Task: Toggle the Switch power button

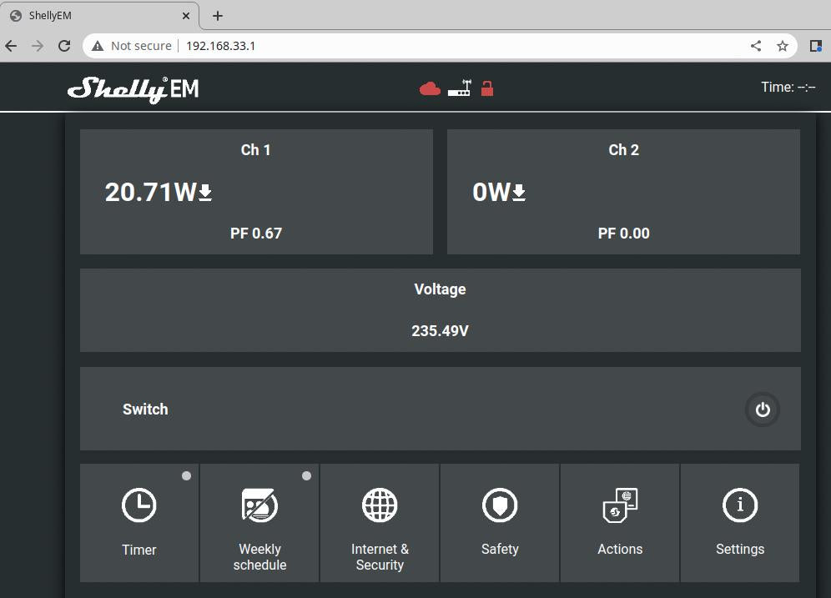Action: [x=762, y=410]
